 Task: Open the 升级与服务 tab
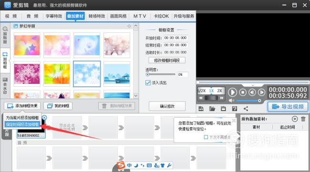point(184,16)
